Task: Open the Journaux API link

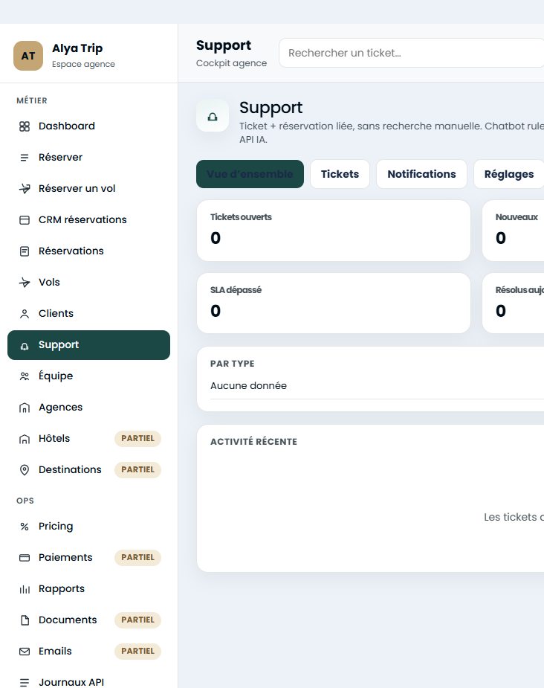Action: click(88, 681)
